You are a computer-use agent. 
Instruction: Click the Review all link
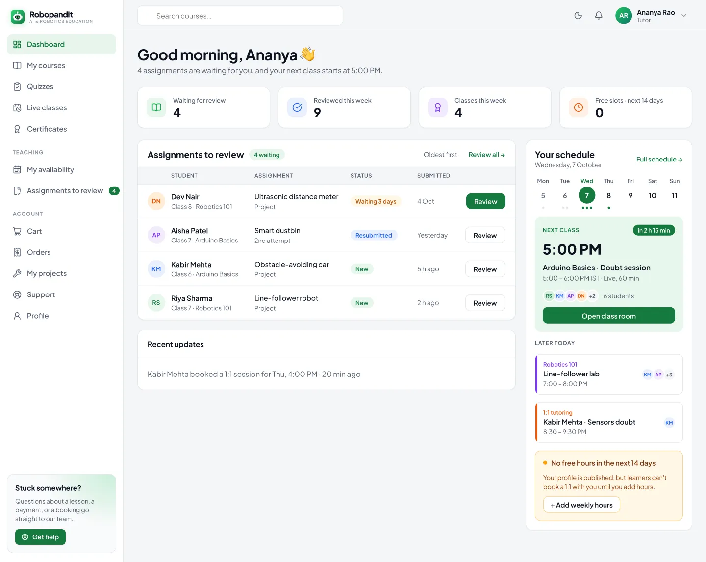coord(487,155)
